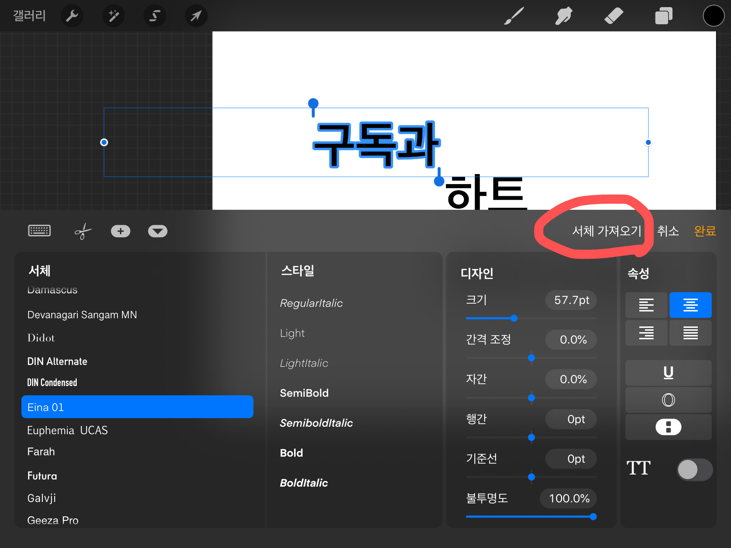
Task: Open the Actions wrench menu
Action: pos(72,16)
